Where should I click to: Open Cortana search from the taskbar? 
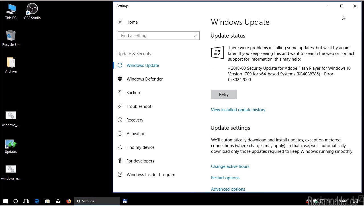(x=16, y=201)
